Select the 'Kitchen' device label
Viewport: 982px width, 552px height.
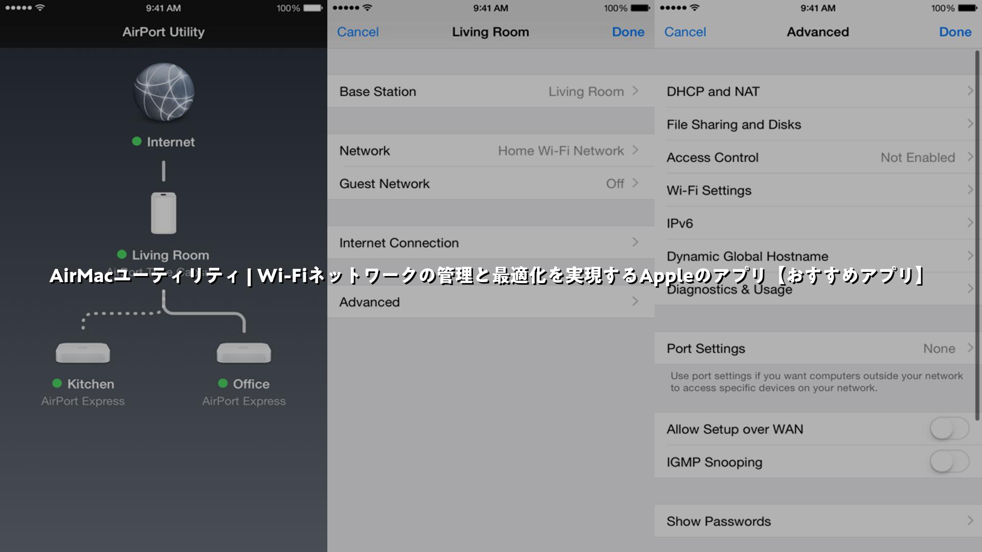91,384
